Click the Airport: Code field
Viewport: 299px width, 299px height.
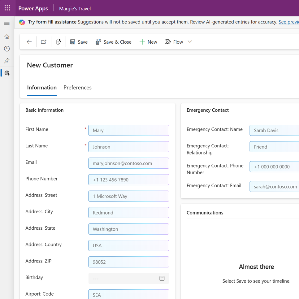(x=129, y=294)
